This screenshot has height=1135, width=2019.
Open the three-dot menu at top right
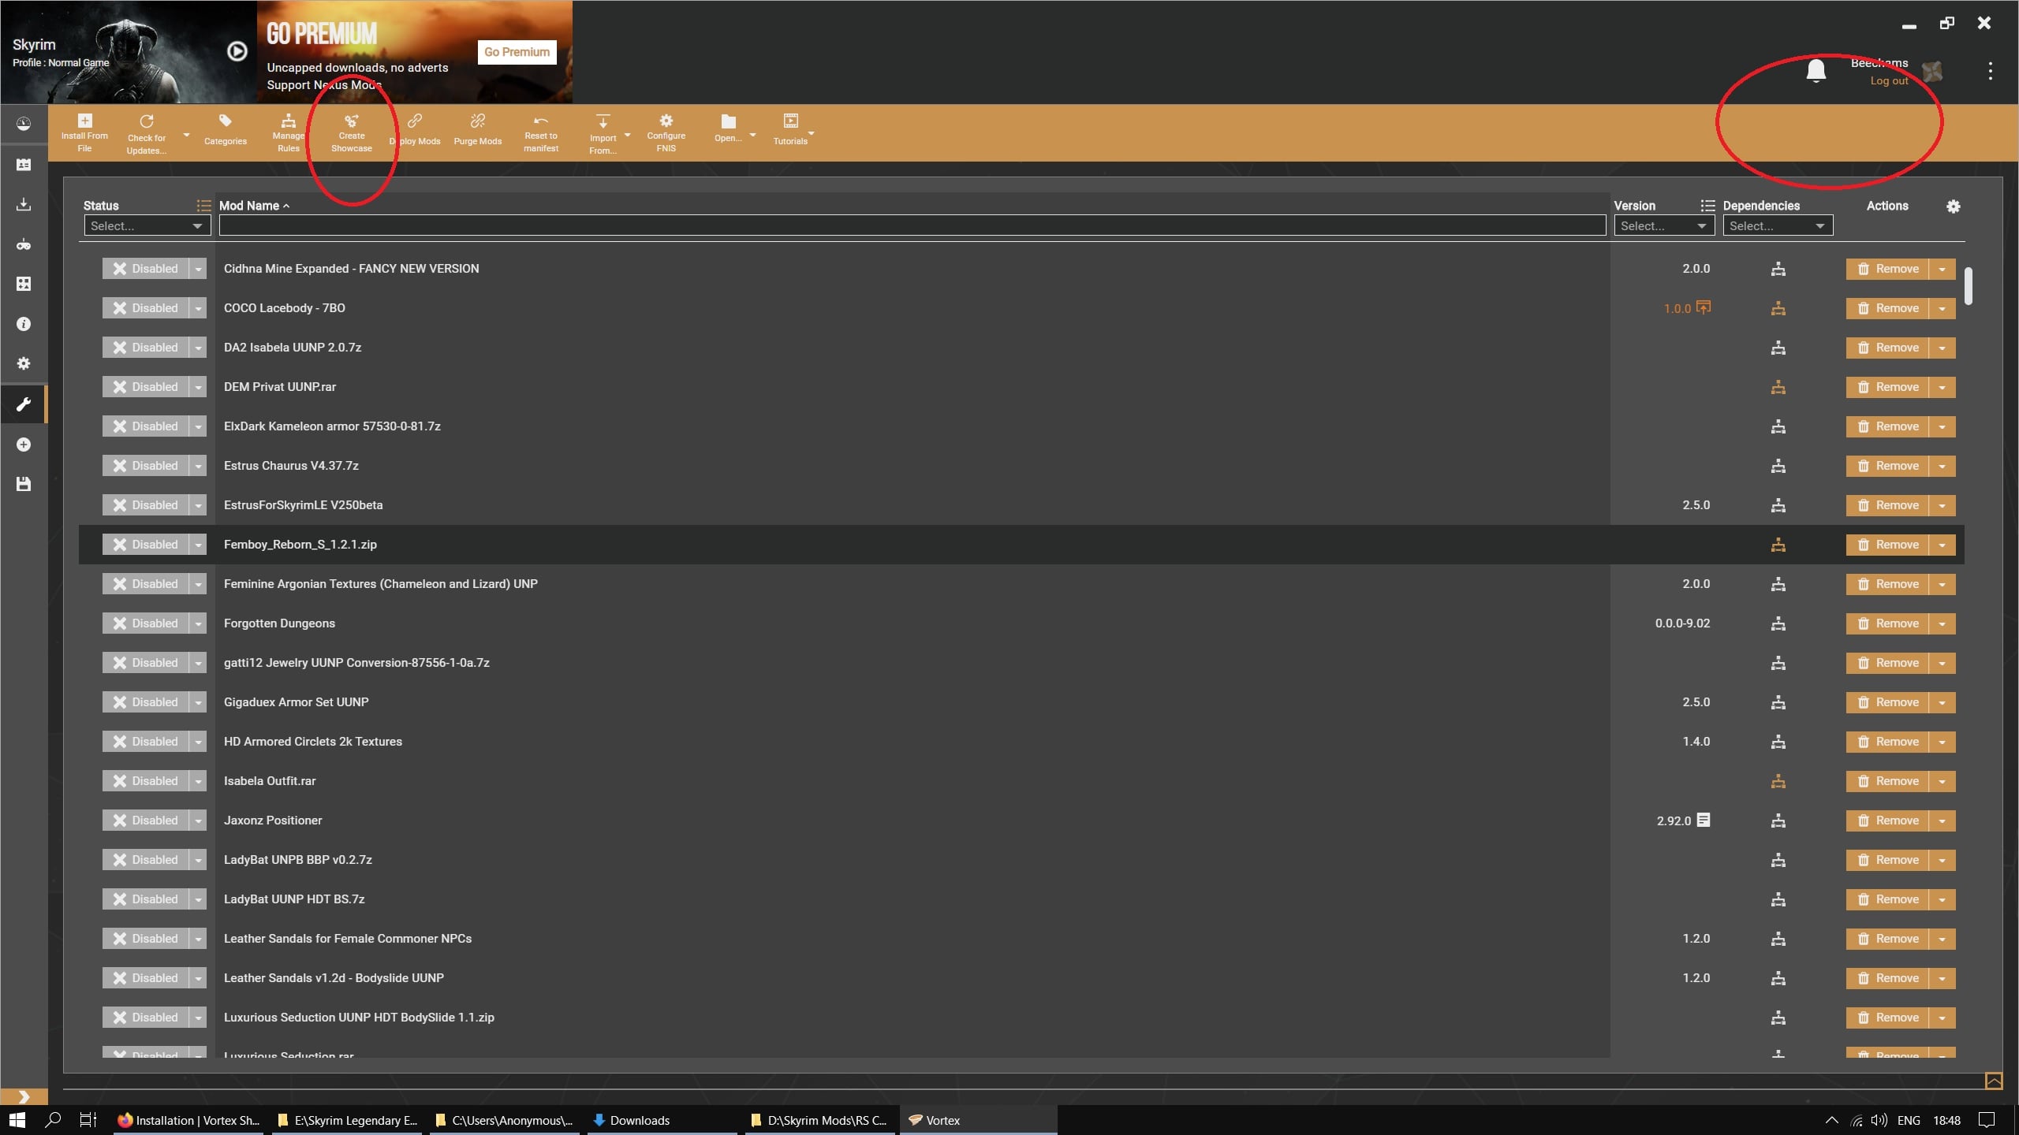(1990, 71)
